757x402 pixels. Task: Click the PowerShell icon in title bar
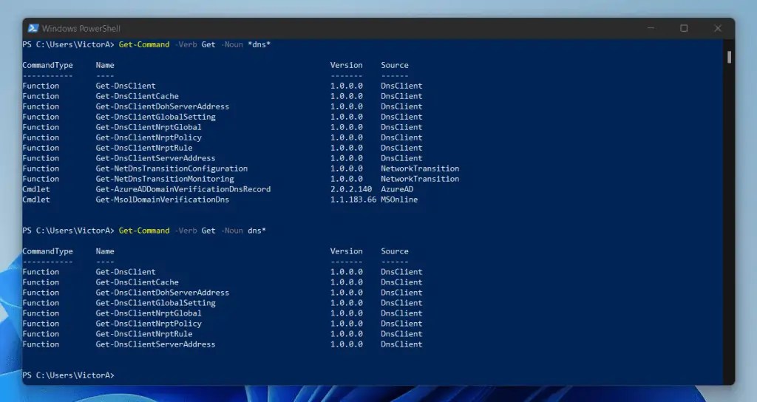pos(33,28)
